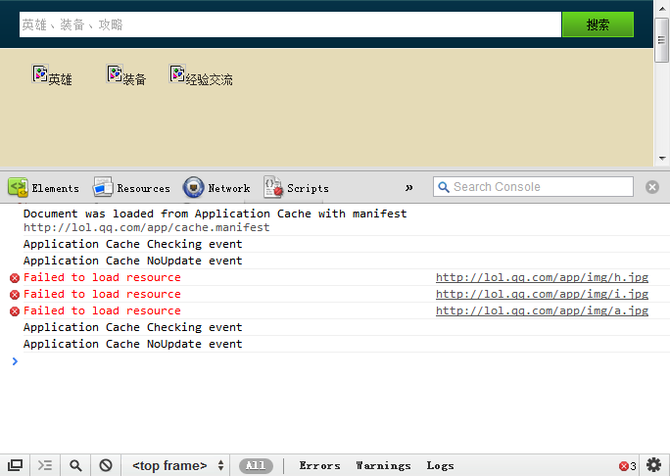This screenshot has width=670, height=476.
Task: Close the devtools panel with X button
Action: pyautogui.click(x=652, y=187)
